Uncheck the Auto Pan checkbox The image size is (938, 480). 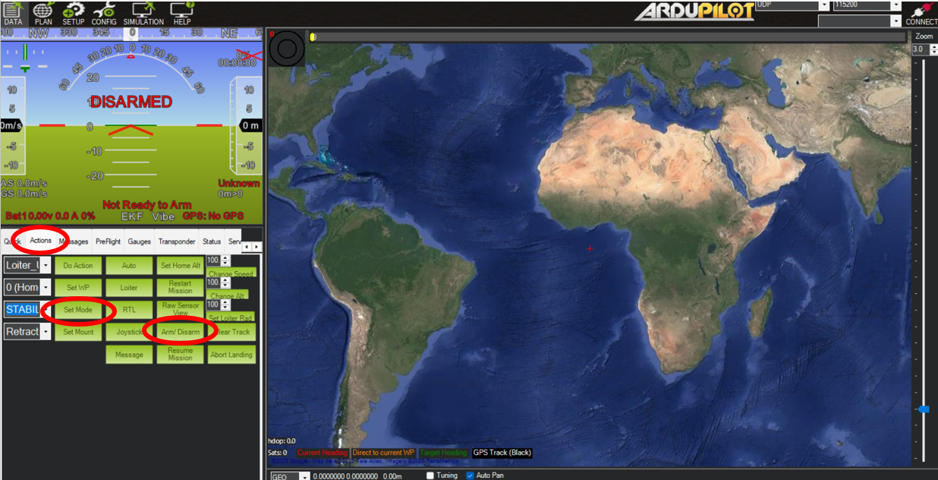point(470,475)
